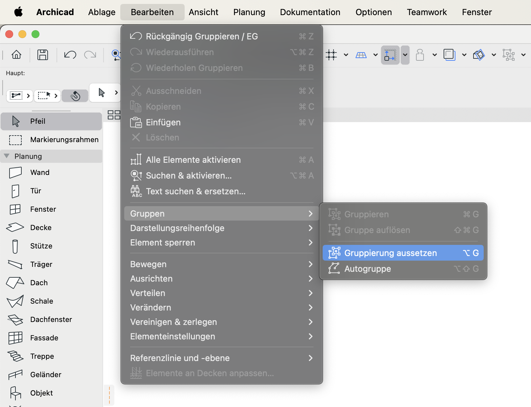Open the Apple menu
Screen dimensions: 531x407
(x=18, y=12)
